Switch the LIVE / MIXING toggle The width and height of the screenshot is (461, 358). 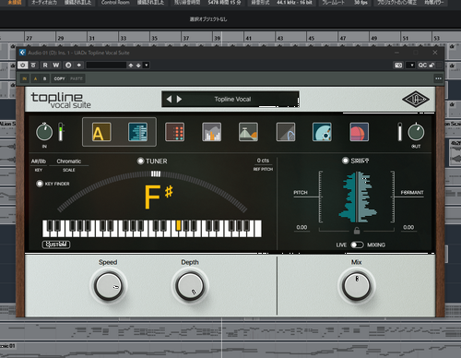point(357,245)
